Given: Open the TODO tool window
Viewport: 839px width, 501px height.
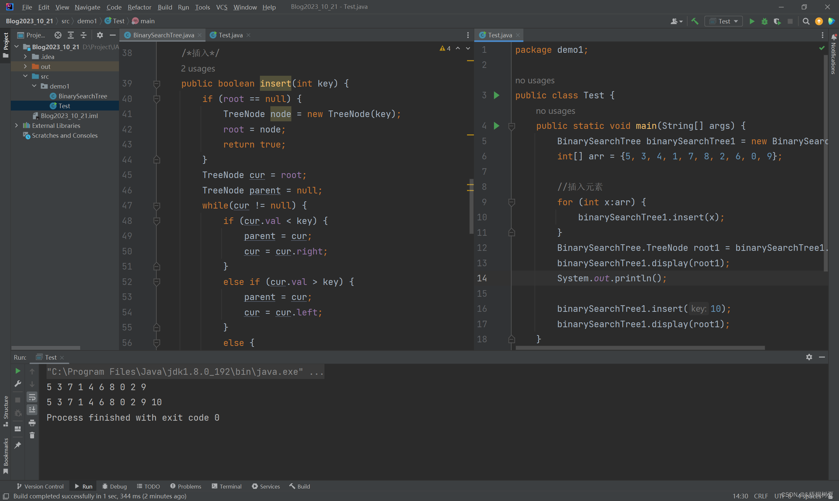Looking at the screenshot, I should pos(148,486).
